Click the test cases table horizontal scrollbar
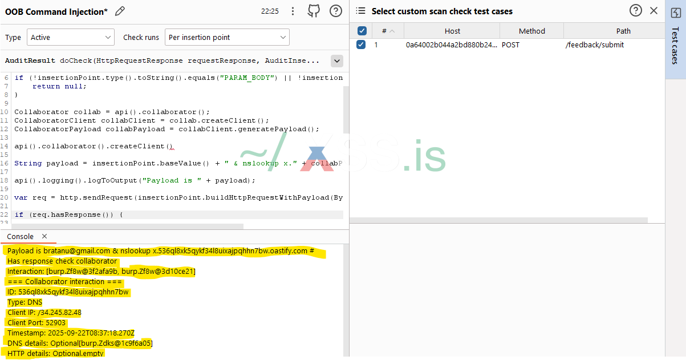This screenshot has height=360, width=686. pos(498,220)
